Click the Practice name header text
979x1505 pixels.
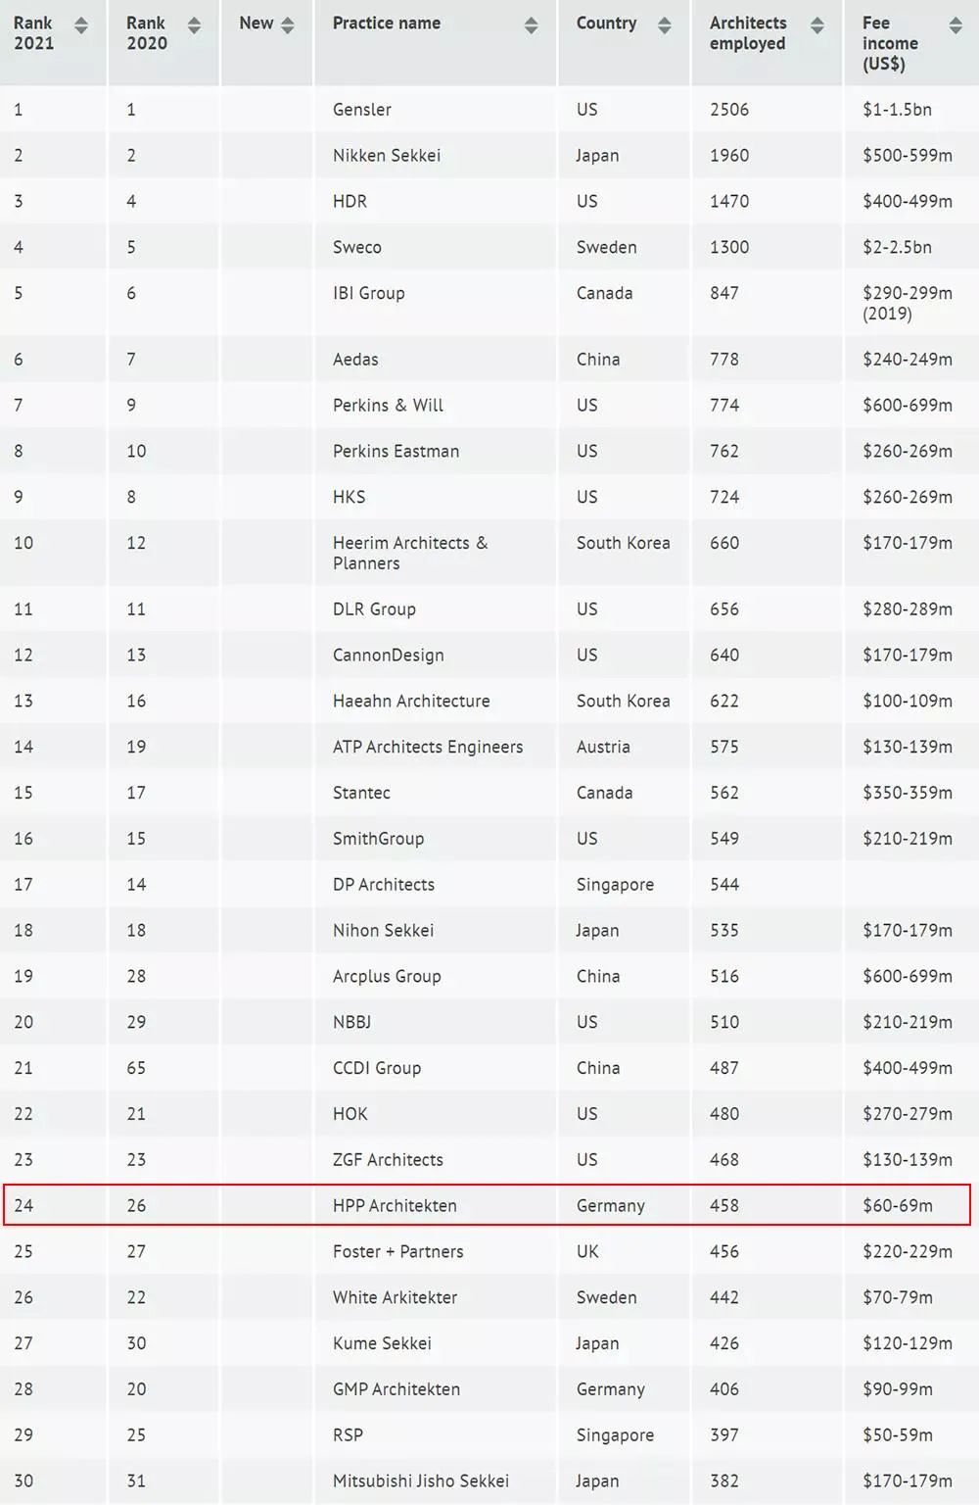pos(386,24)
